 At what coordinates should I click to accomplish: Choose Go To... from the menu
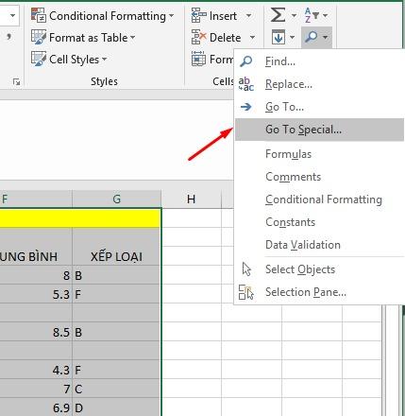click(x=319, y=107)
